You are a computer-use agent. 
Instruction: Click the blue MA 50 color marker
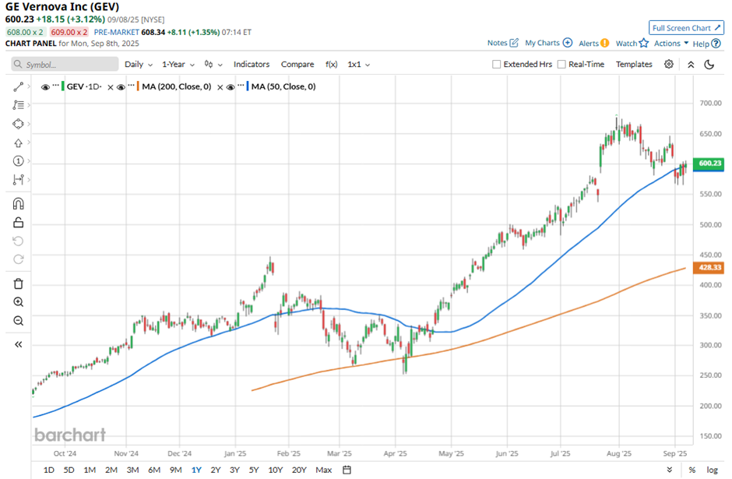click(248, 86)
